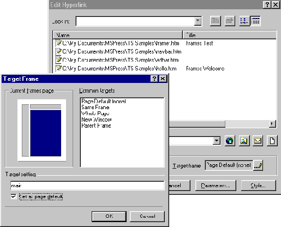Viewport: 281px width, 227px height.
Task: Click OK in Target Frame dialog
Action: 109,216
